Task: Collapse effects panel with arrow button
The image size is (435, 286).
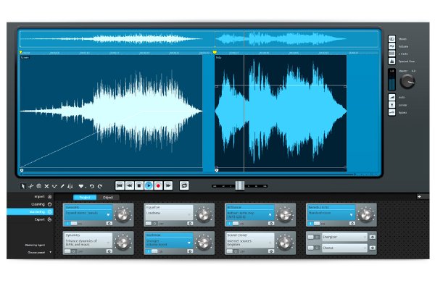Action: [419, 196]
